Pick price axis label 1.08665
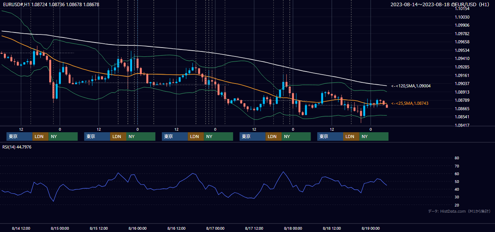The height and width of the screenshot is (232, 495). pyautogui.click(x=462, y=109)
